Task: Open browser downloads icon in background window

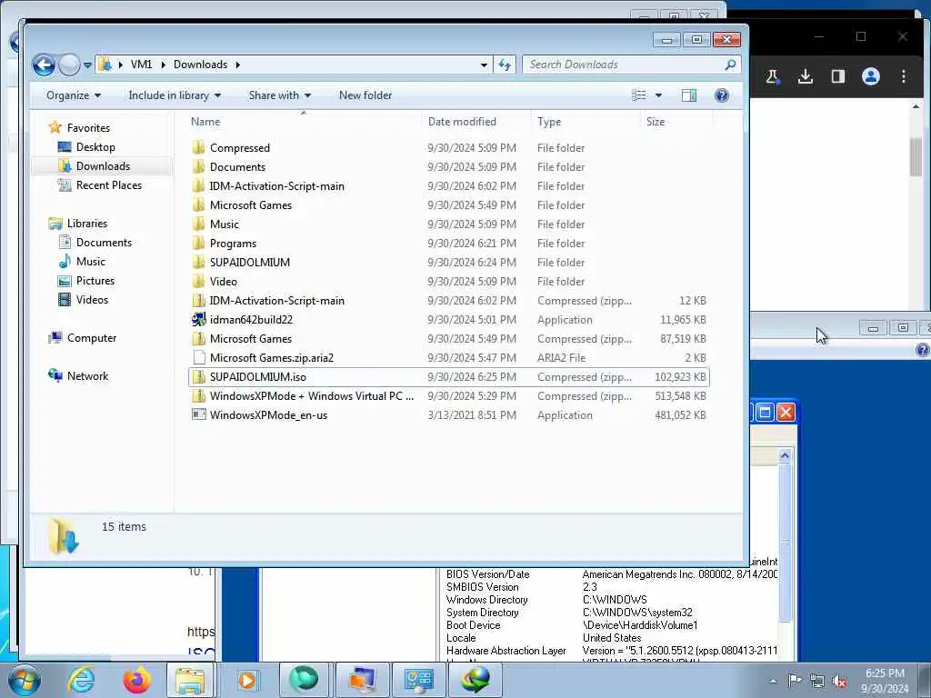Action: tap(806, 76)
